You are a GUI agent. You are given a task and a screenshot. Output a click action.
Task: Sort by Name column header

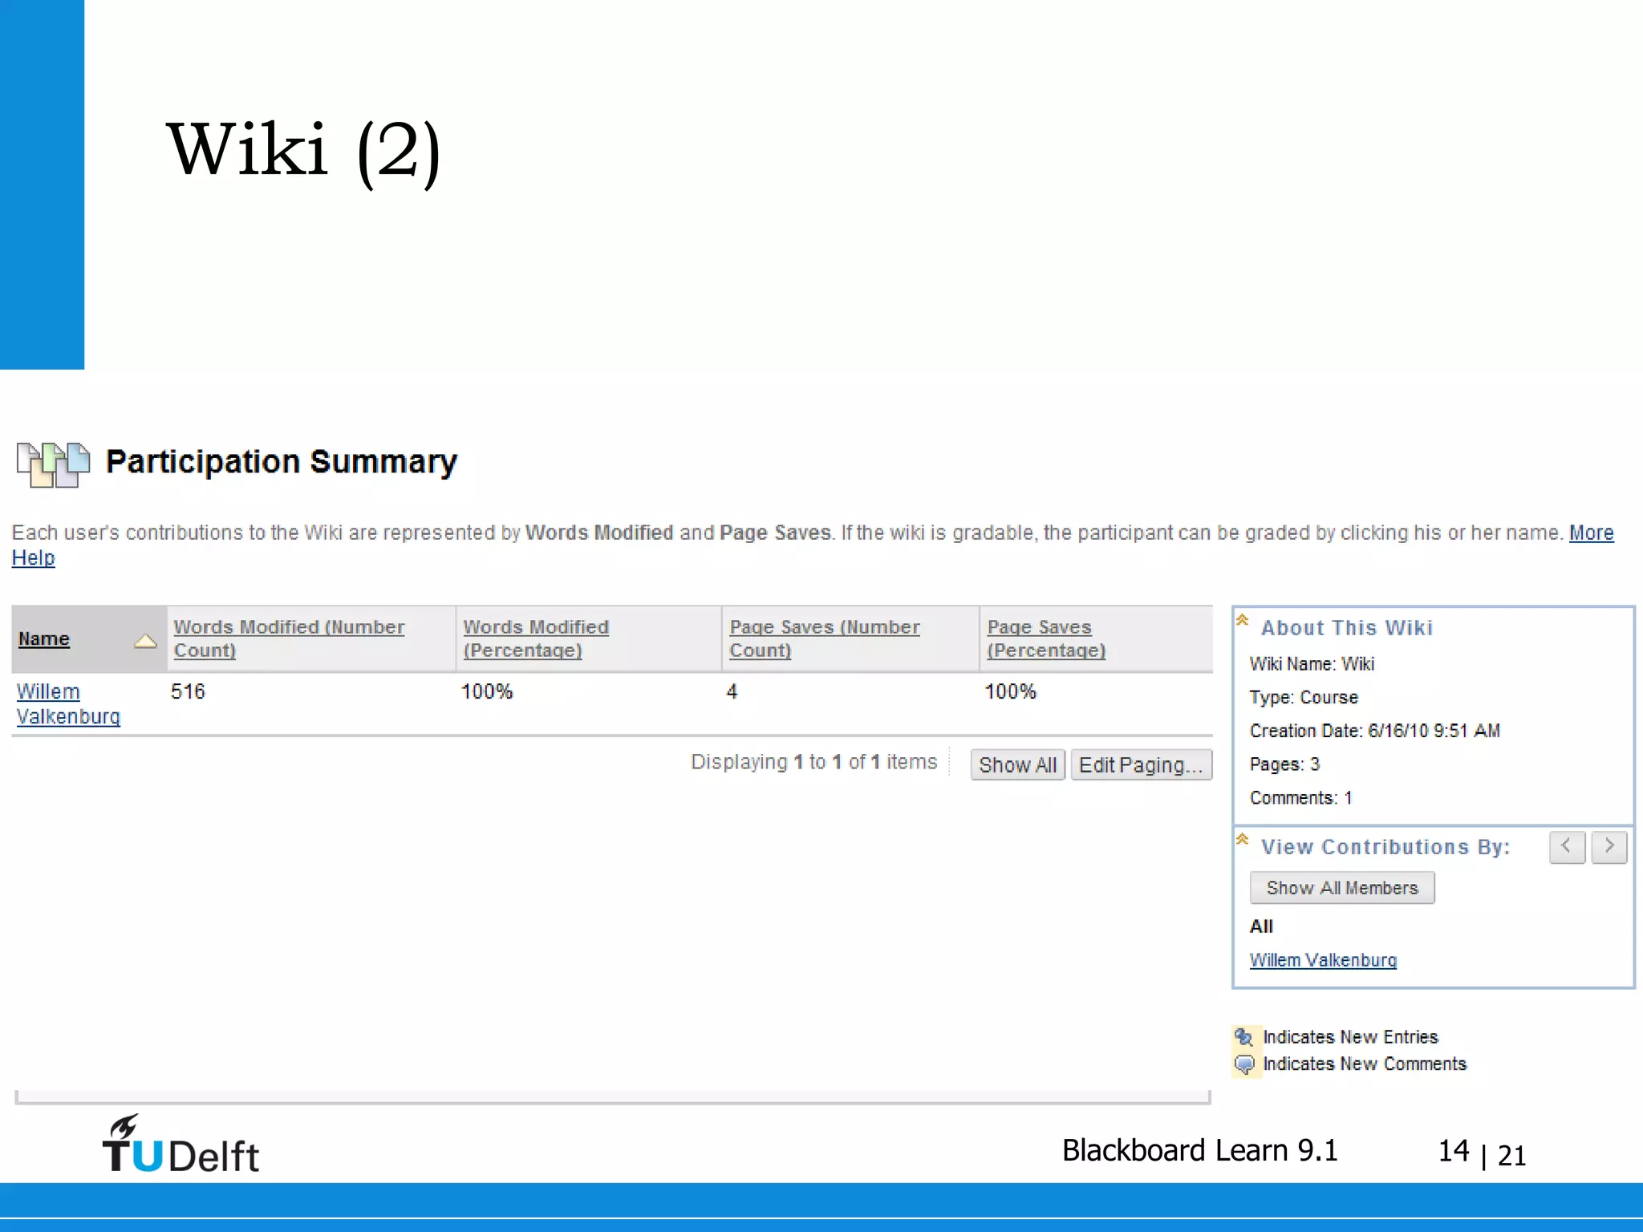(x=44, y=639)
